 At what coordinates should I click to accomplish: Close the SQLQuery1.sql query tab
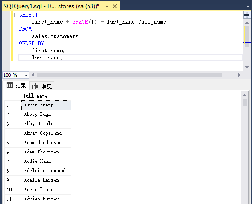(x=115, y=6)
